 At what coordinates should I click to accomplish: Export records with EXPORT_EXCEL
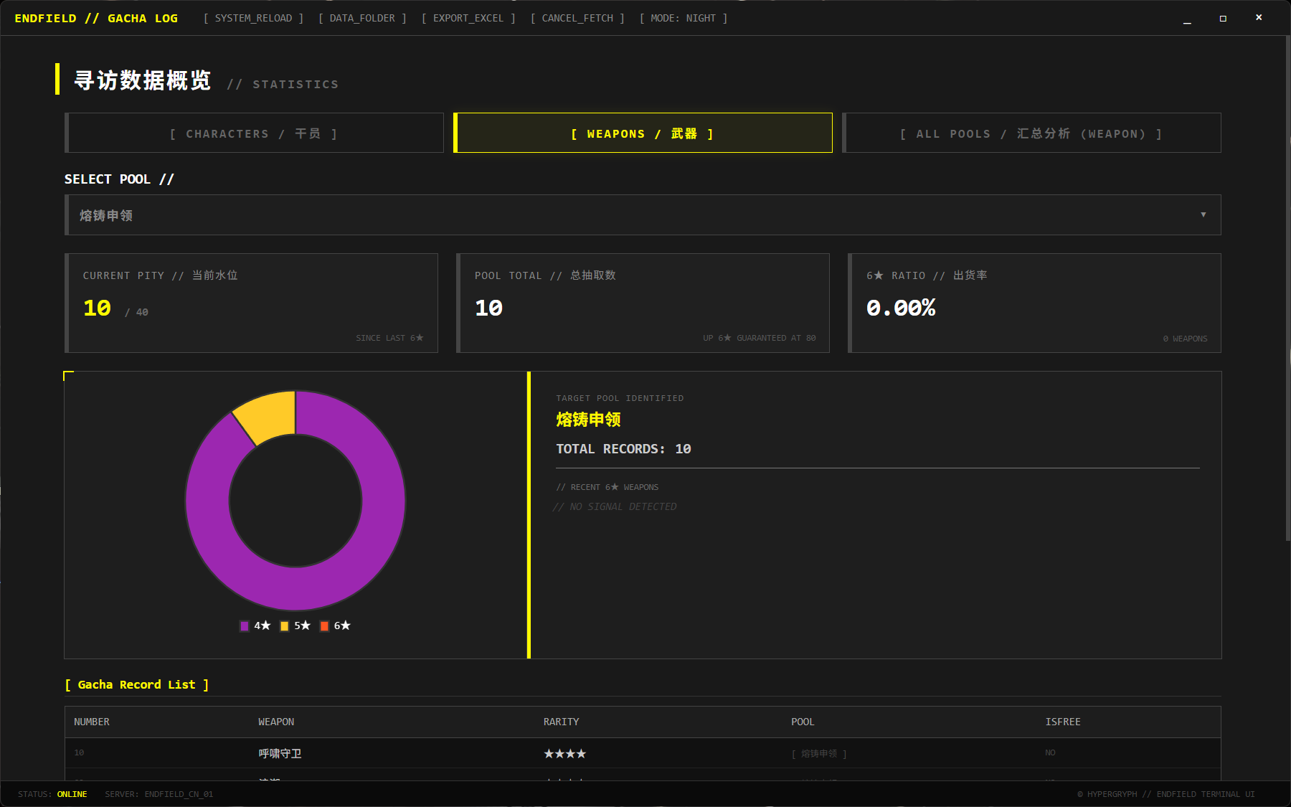click(468, 18)
